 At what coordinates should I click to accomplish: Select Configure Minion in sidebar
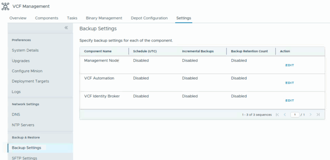pos(27,71)
